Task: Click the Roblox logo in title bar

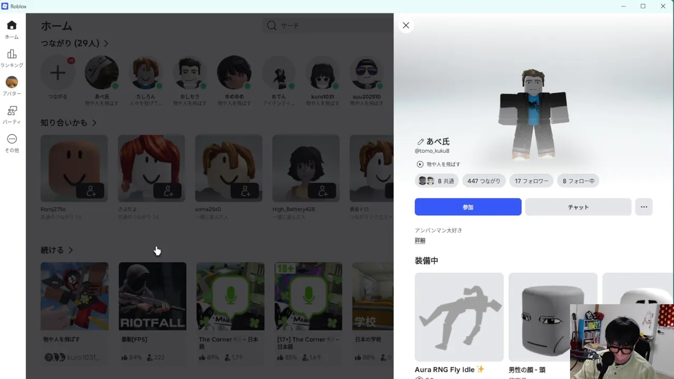Action: (x=5, y=6)
